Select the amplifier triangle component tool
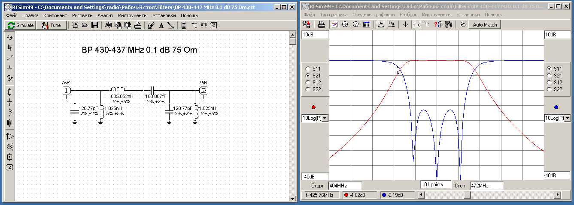This screenshot has width=574, height=205. (10, 137)
